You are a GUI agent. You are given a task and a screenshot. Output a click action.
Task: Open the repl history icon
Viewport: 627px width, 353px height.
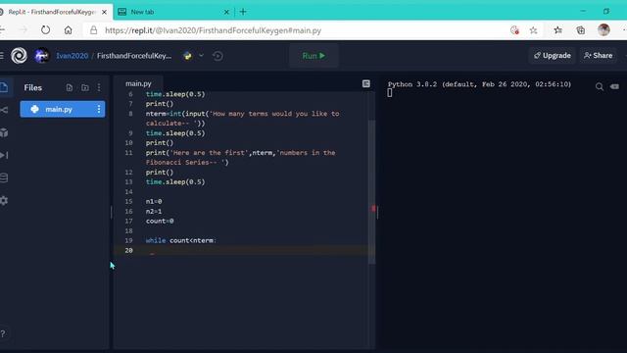217,56
